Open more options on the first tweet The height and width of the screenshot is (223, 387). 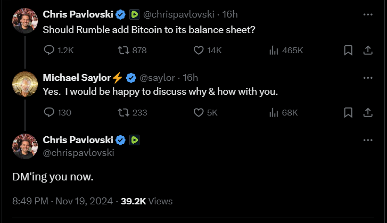(x=367, y=14)
